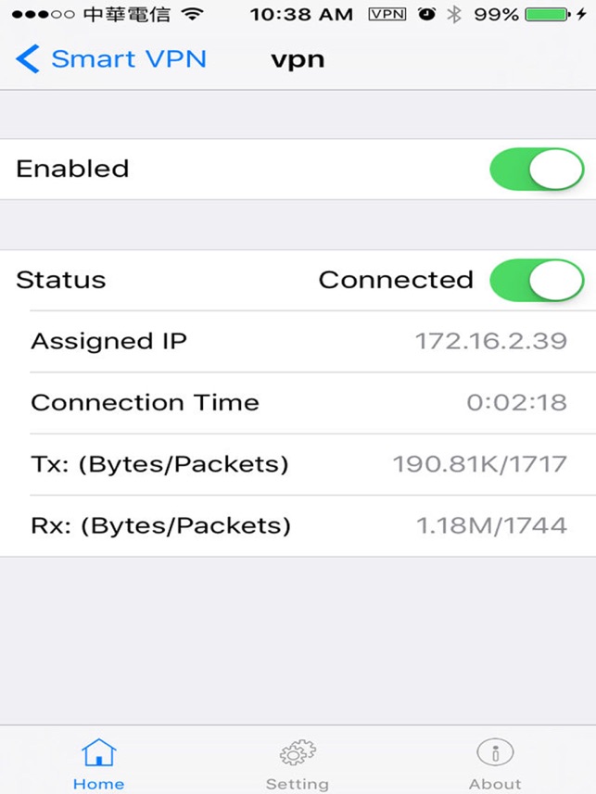
Task: Tap the Bluetooth status icon
Action: click(x=454, y=14)
